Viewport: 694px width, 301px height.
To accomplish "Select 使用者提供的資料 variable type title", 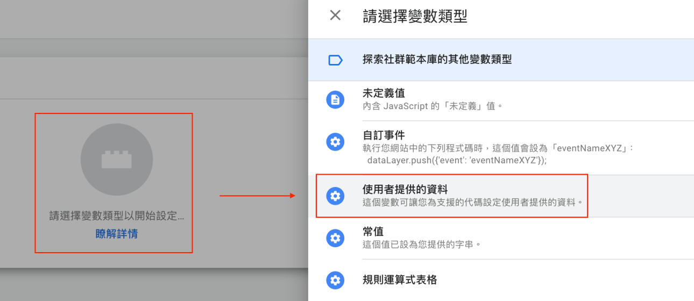I will pyautogui.click(x=405, y=190).
